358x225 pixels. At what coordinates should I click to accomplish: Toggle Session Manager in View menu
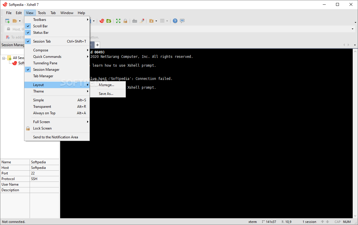pyautogui.click(x=57, y=70)
